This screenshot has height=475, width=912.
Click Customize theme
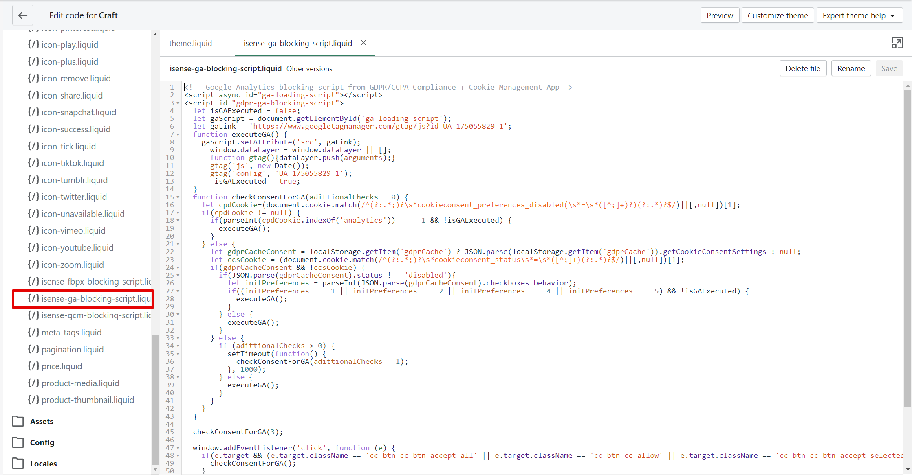point(778,15)
